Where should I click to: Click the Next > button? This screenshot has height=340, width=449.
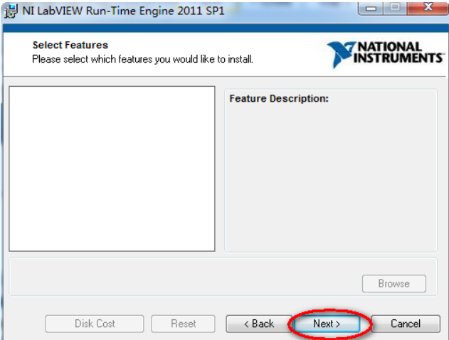[x=327, y=324]
